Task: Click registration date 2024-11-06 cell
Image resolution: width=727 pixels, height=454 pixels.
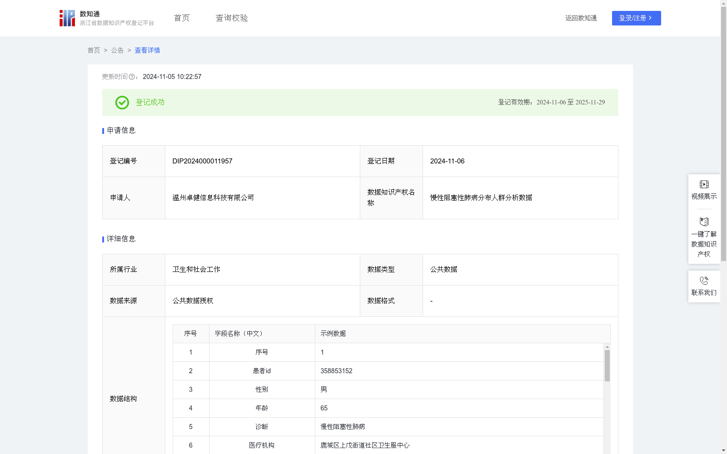Action: click(x=520, y=161)
